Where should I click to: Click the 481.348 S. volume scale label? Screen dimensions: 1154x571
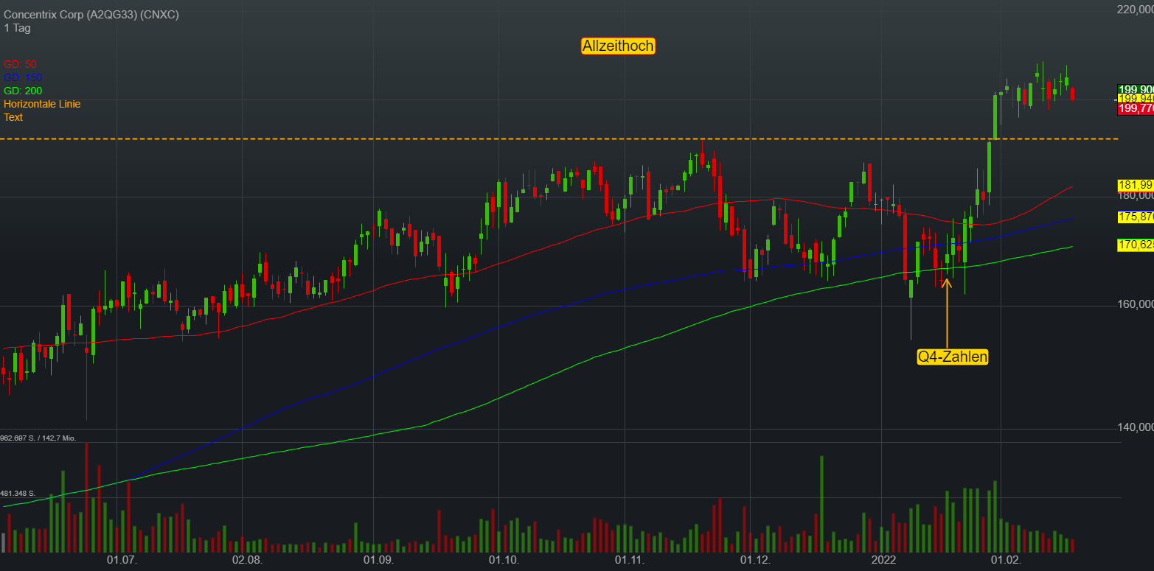tap(19, 493)
